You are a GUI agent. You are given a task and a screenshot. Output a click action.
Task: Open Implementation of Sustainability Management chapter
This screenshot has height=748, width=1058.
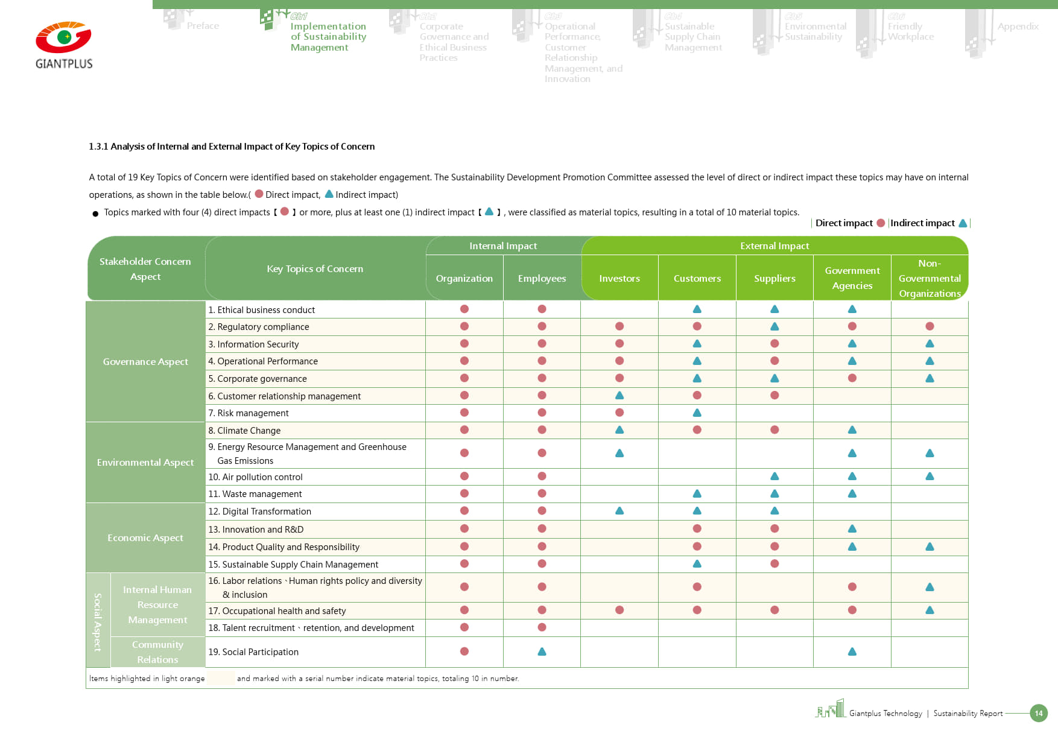point(328,37)
